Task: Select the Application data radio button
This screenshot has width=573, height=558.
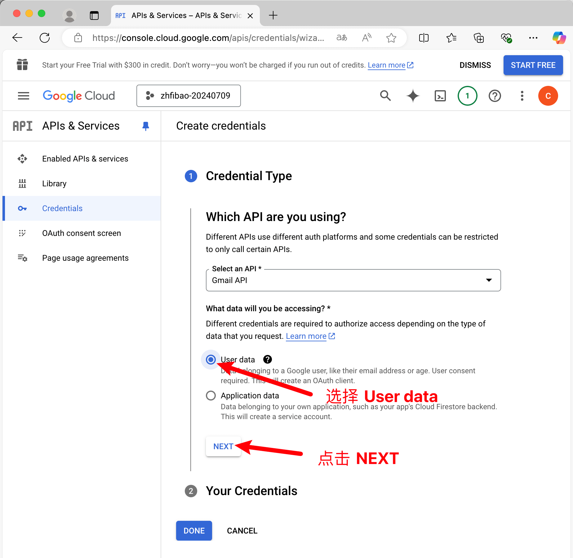Action: (211, 396)
